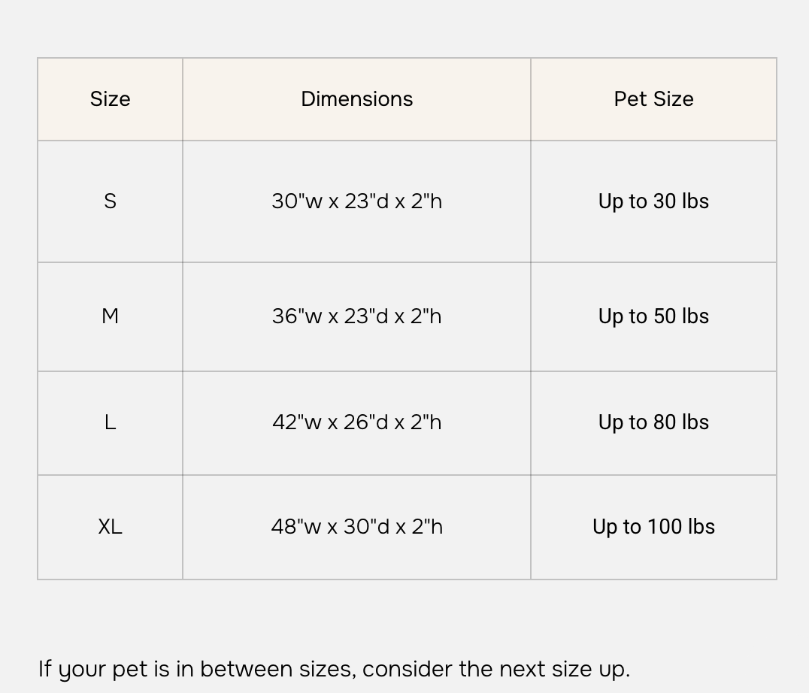The height and width of the screenshot is (693, 809).
Task: Click the M size cell
Action: (x=110, y=316)
